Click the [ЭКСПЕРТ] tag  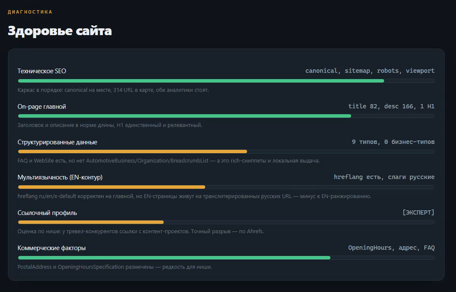418,212
